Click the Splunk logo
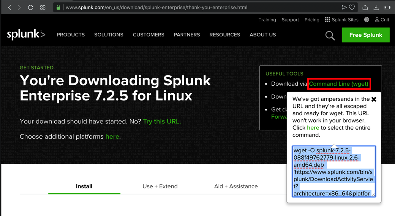This screenshot has height=216, width=395. click(26, 35)
